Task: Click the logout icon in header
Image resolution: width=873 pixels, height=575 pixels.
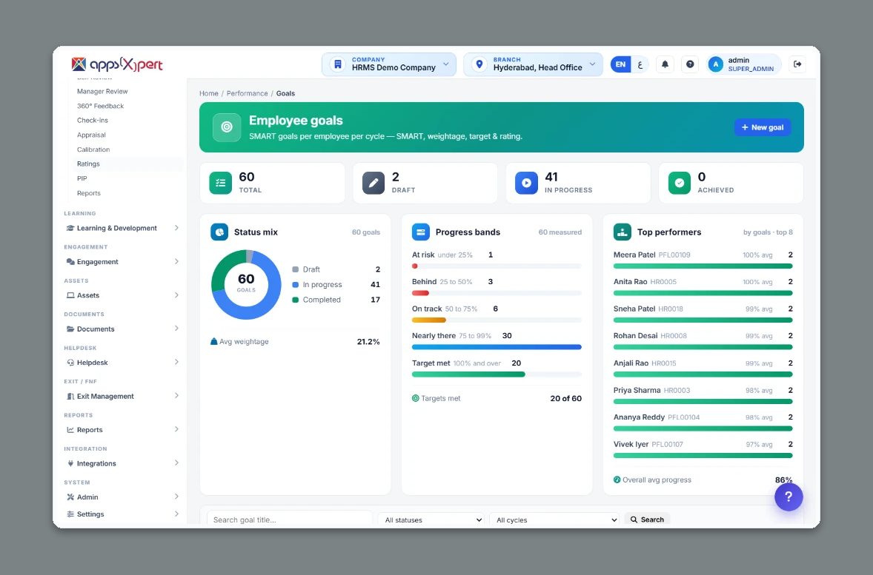Action: click(797, 64)
